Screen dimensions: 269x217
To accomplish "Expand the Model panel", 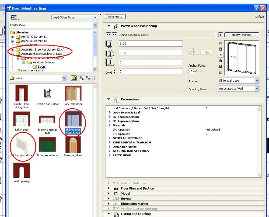I will tap(109, 194).
